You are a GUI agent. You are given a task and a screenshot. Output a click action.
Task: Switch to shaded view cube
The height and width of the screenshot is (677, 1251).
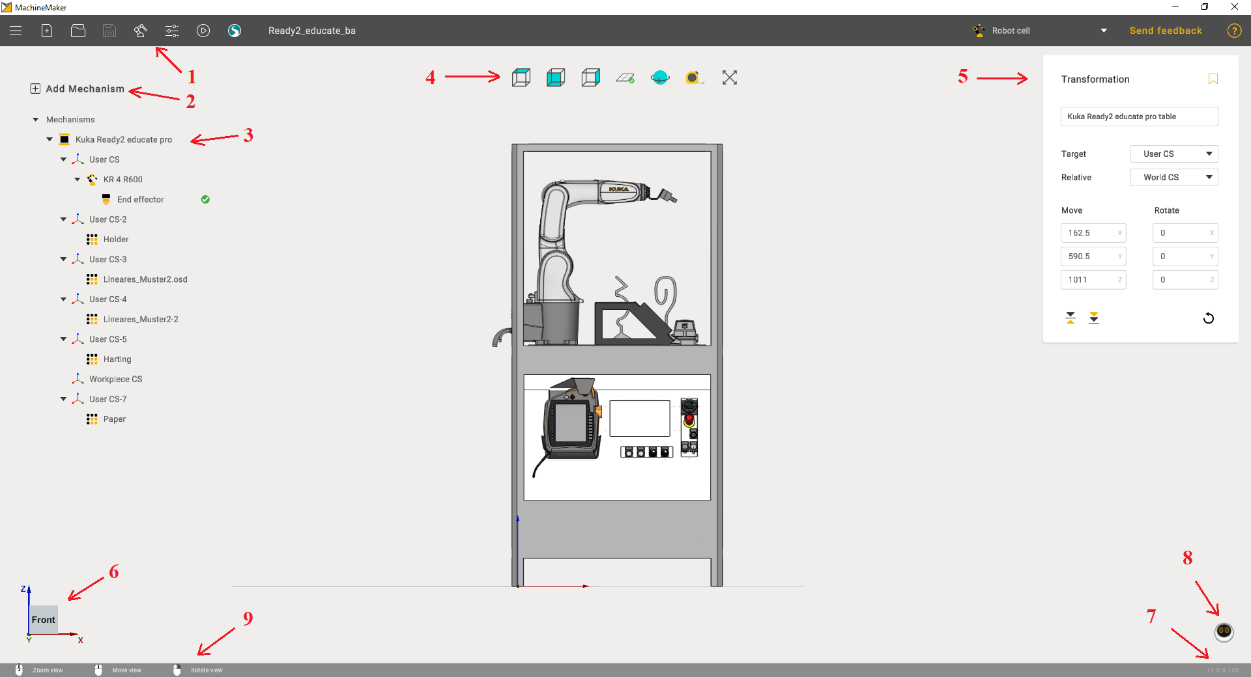[556, 78]
